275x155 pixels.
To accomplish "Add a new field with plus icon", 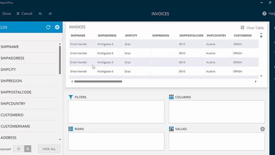I will [x=57, y=27].
